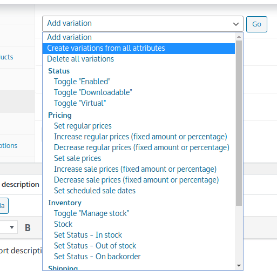277x276 pixels.
Task: Select Set Status - On backorder
Action: (x=139, y=257)
